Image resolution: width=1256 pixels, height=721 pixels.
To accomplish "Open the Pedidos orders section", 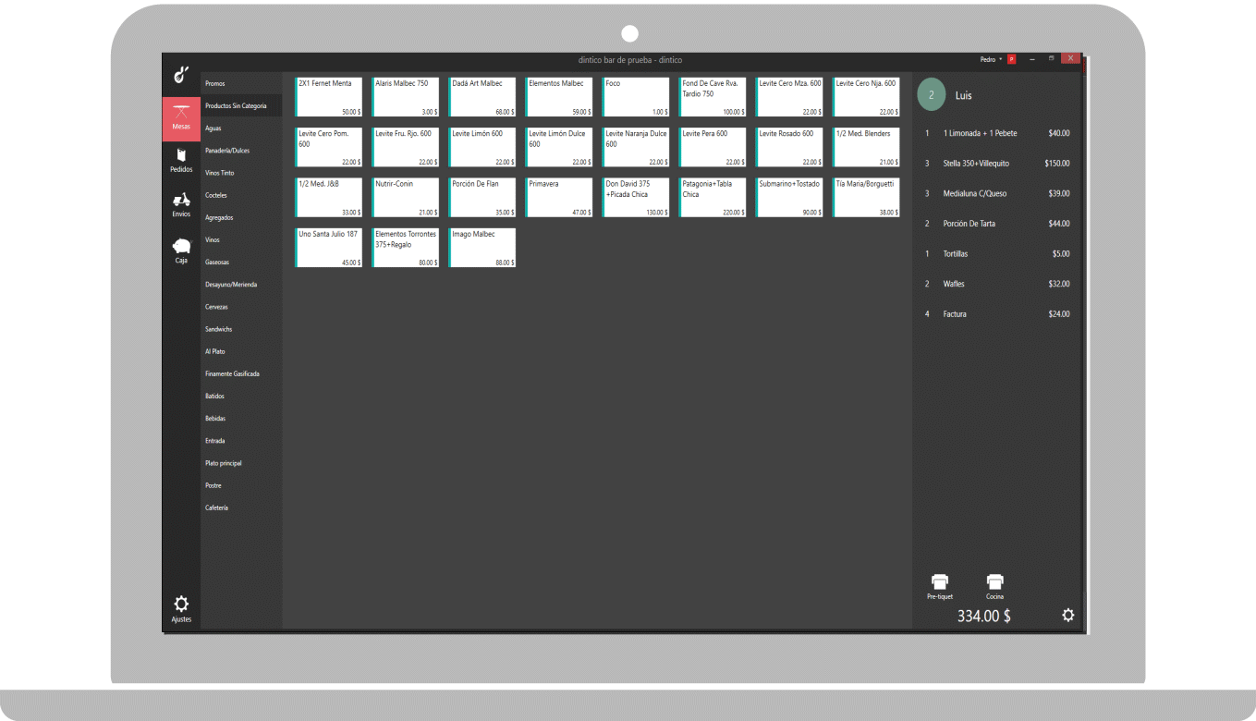I will 181,162.
